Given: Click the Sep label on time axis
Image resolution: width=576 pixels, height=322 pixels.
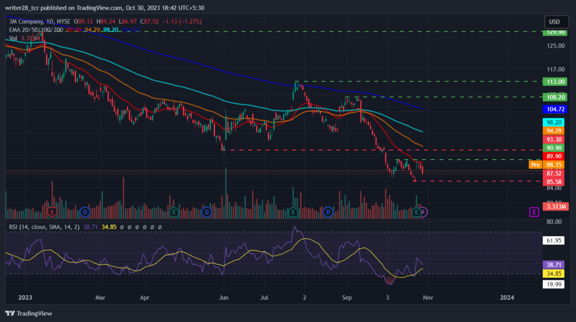Looking at the screenshot, I should [346, 297].
